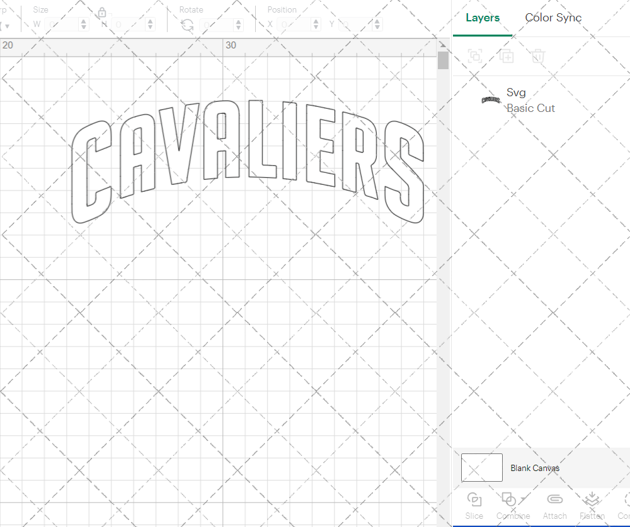The width and height of the screenshot is (630, 527).
Task: Select the Svg layer thumbnail
Action: click(491, 100)
